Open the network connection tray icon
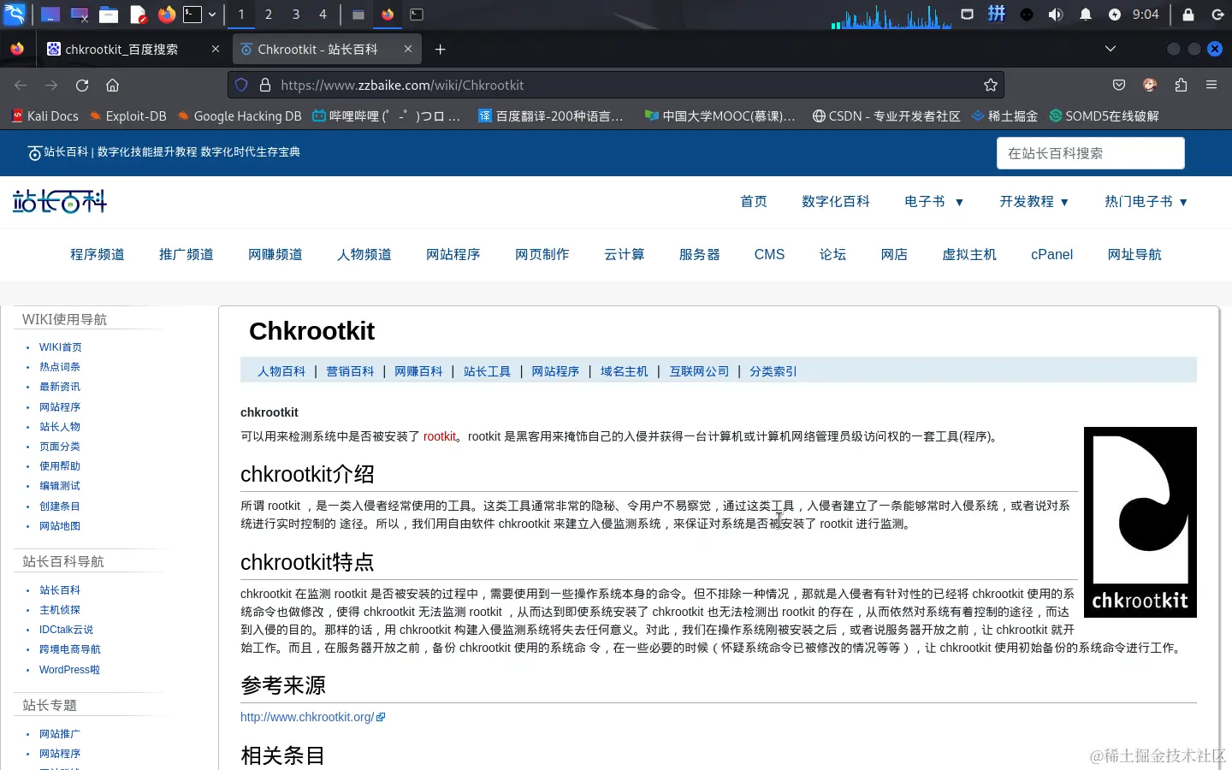 point(967,15)
